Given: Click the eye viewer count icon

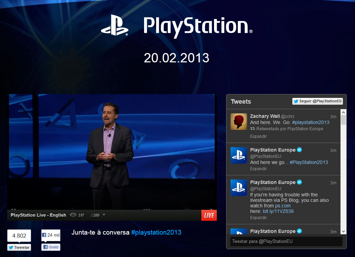Looking at the screenshot, I should click(x=73, y=215).
